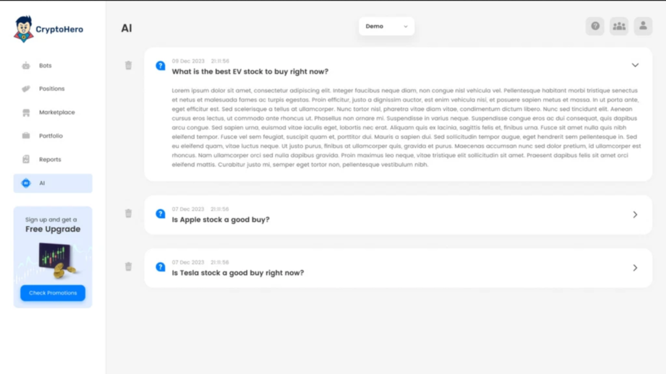Open Reports in sidebar
The image size is (666, 374).
pyautogui.click(x=53, y=160)
